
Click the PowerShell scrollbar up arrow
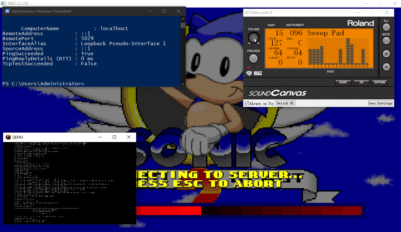[x=183, y=19]
